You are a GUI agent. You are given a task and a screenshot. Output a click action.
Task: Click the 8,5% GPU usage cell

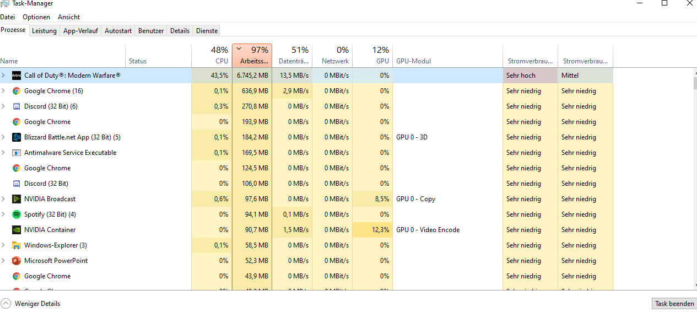click(x=372, y=199)
